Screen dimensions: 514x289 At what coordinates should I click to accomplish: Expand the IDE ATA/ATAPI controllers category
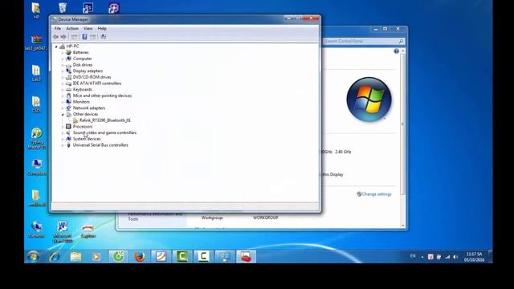pos(63,83)
